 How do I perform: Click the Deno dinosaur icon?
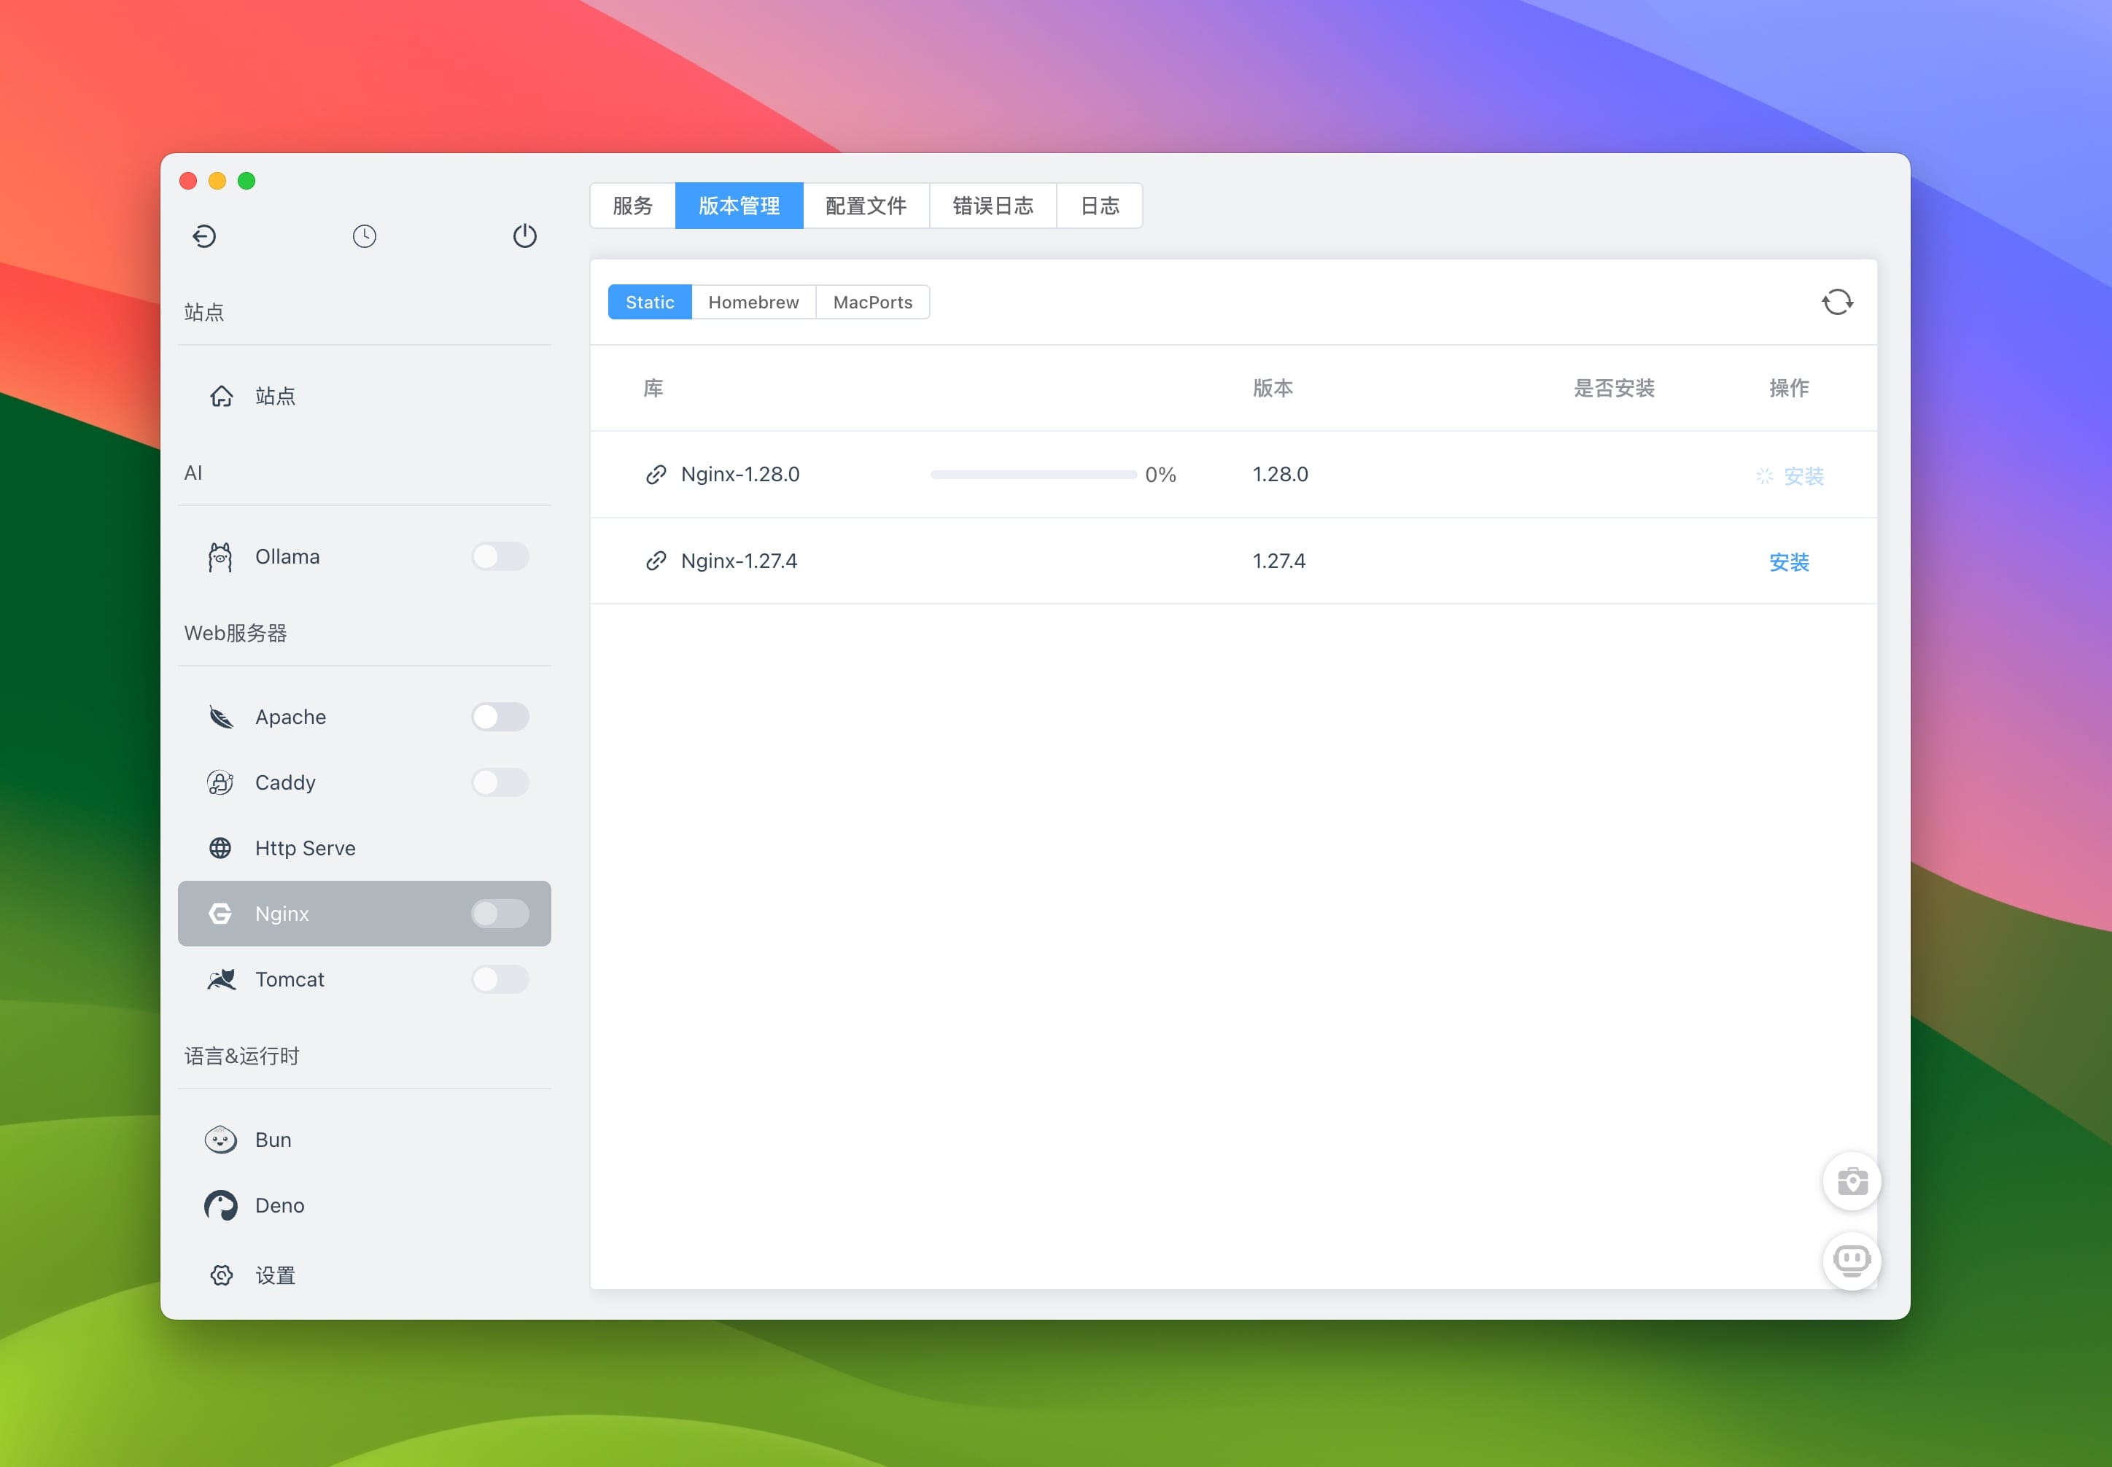(x=221, y=1205)
